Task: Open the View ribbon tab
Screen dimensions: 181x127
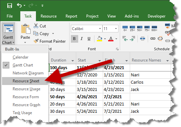Action: (x=111, y=16)
